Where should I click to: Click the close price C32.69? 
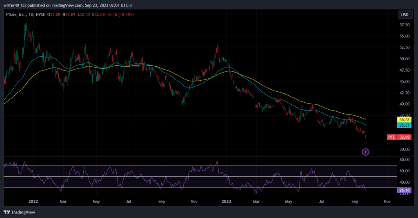pyautogui.click(x=98, y=15)
